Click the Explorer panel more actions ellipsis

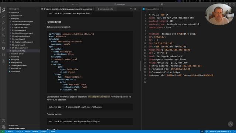click(x=37, y=9)
